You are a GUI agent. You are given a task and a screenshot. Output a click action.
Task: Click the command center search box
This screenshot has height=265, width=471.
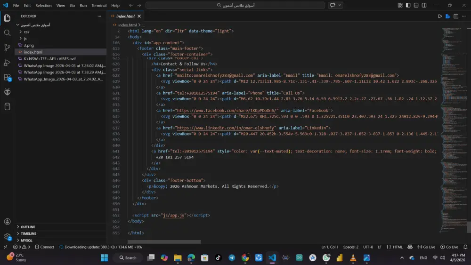pos(235,5)
